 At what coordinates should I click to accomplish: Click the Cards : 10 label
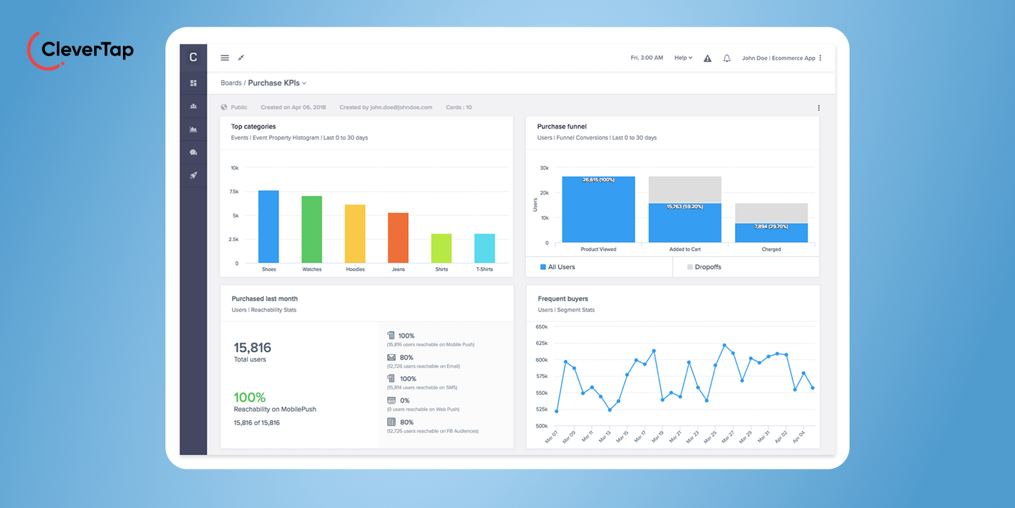[x=458, y=107]
